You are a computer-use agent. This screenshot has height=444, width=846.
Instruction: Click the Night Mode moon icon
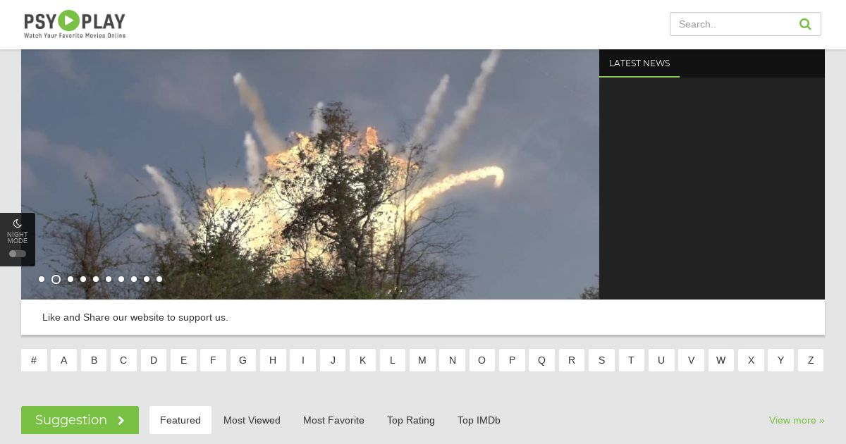(x=18, y=223)
